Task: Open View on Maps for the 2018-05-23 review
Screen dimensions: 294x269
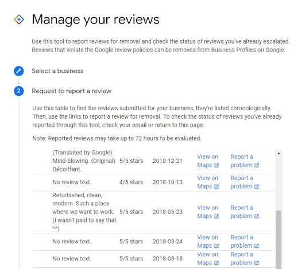Action: [208, 212]
